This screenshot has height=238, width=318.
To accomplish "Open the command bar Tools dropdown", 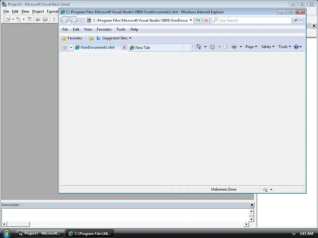I will [x=284, y=47].
